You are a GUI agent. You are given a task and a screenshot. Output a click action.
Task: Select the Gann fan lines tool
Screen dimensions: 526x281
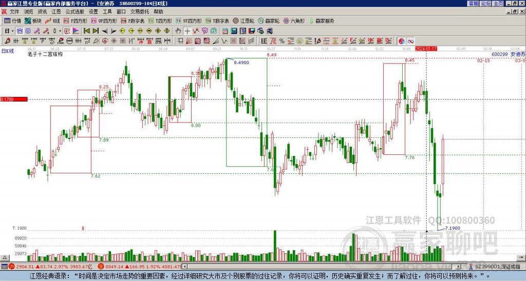pyautogui.click(x=189, y=41)
